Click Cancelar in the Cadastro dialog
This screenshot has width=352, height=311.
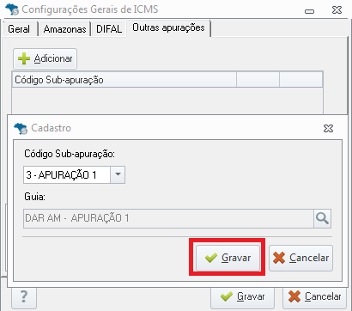coord(300,258)
